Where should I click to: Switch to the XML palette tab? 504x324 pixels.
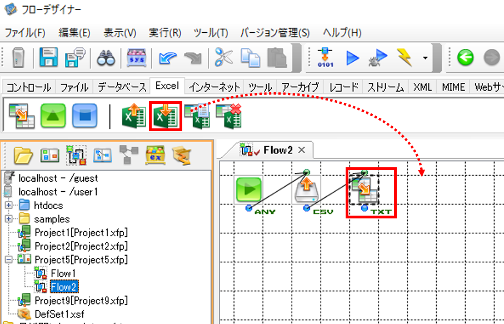(x=423, y=87)
